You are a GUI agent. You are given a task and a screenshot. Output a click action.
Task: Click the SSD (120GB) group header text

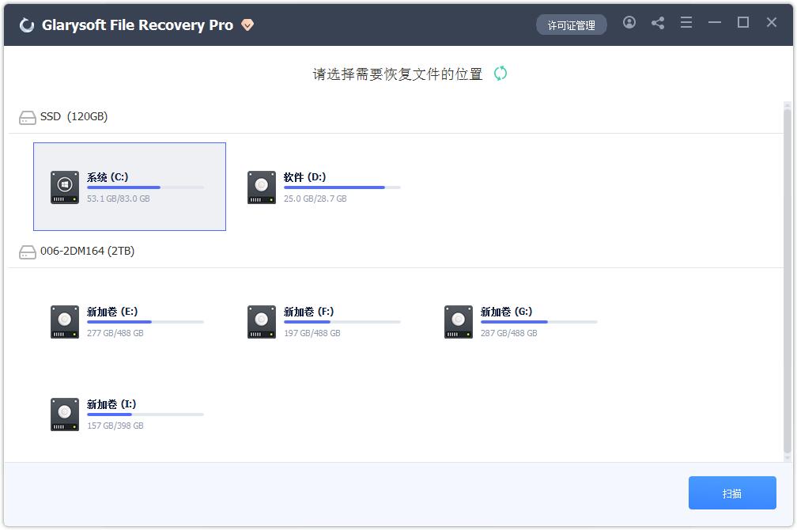pyautogui.click(x=74, y=116)
